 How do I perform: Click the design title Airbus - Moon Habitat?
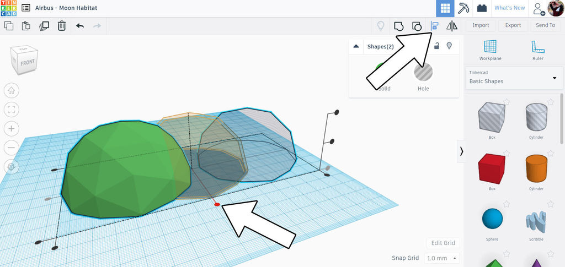[66, 8]
